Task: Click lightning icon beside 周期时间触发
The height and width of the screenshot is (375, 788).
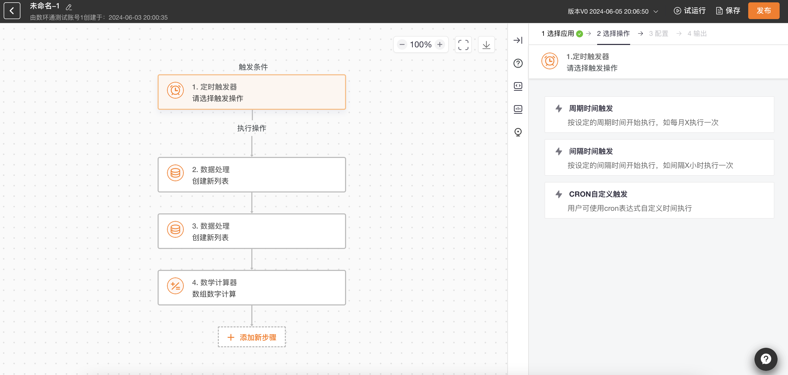Action: tap(559, 109)
